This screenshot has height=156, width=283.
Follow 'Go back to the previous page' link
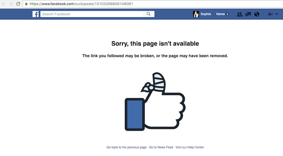[x=126, y=148]
